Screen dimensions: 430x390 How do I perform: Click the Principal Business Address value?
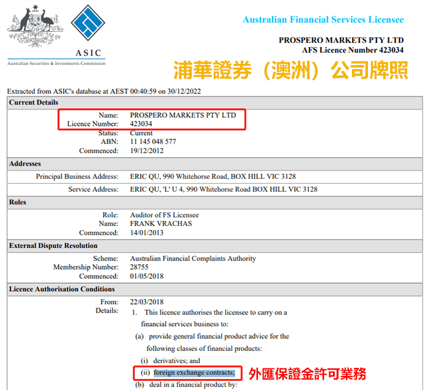click(224, 177)
